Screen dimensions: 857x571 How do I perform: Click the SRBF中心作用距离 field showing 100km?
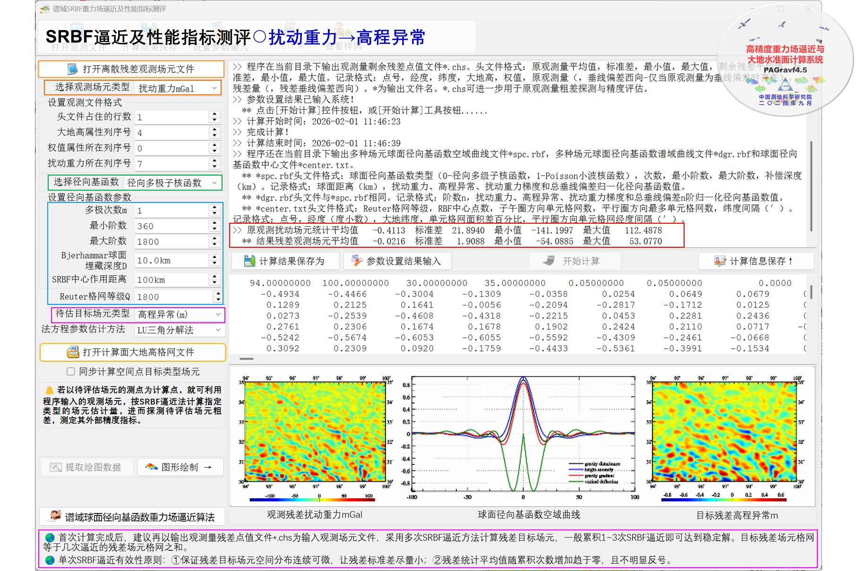pos(172,280)
